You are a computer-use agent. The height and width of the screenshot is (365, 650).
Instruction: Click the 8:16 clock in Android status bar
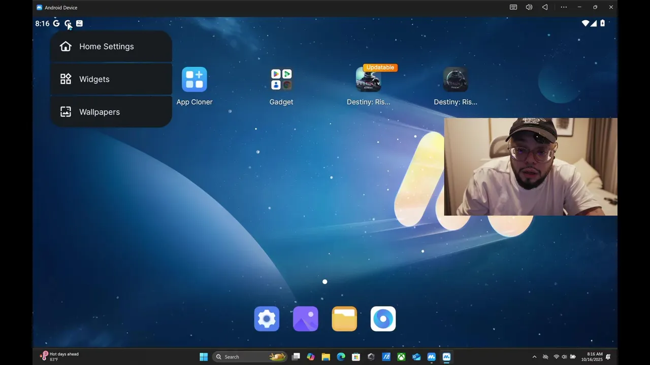pos(42,23)
